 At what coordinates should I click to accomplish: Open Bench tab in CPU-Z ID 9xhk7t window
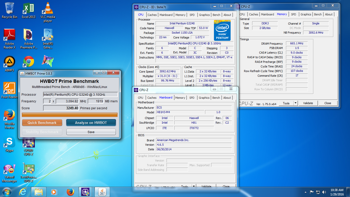[217, 15]
